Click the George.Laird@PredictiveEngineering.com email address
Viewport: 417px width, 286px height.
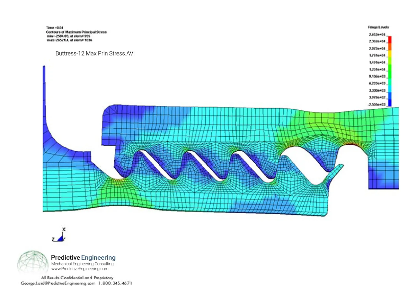[58, 283]
